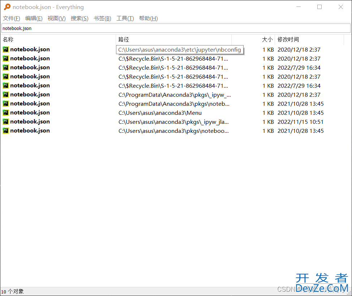This screenshot has width=352, height=296.
Task: Click the 10 个对象 status bar text
Action: click(12, 292)
